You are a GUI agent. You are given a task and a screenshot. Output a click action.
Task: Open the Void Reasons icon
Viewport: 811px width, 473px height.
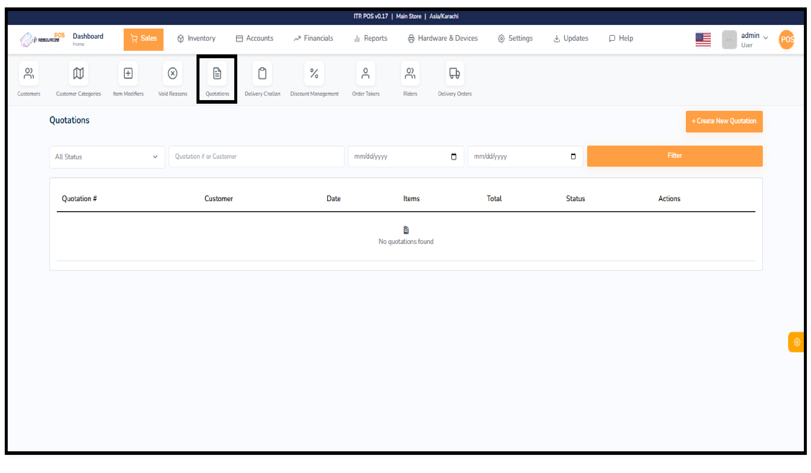(x=172, y=74)
